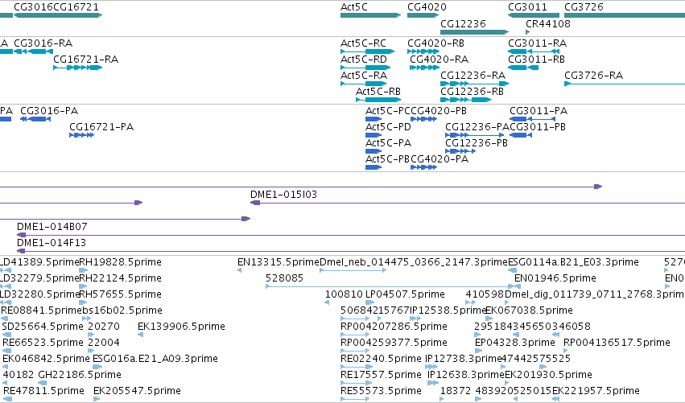Open the RE66523.5prime EST label

(x=43, y=343)
